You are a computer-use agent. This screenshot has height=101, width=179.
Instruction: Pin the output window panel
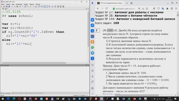(86, 65)
